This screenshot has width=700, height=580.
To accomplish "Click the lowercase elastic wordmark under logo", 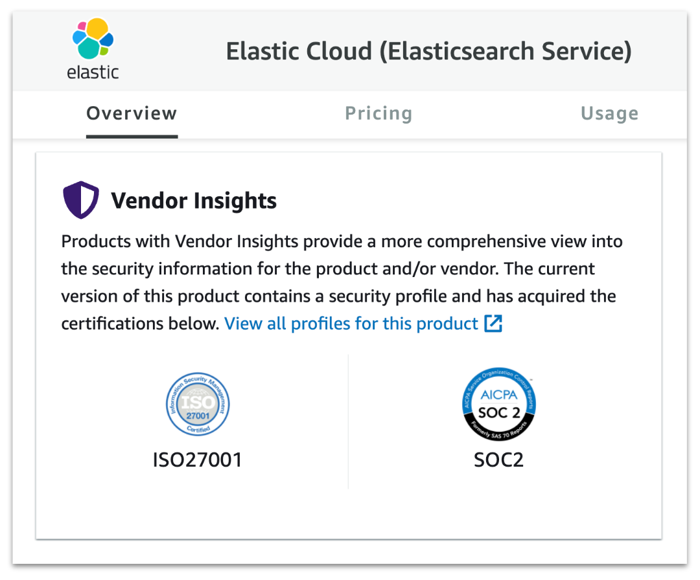I will (x=93, y=72).
